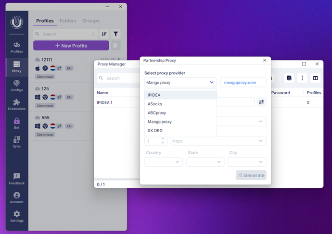The height and width of the screenshot is (234, 332).
Task: Click the app logo at the sidebar top
Action: tap(17, 22)
